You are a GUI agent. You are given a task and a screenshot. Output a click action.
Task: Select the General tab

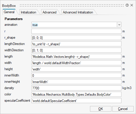pos(9,12)
